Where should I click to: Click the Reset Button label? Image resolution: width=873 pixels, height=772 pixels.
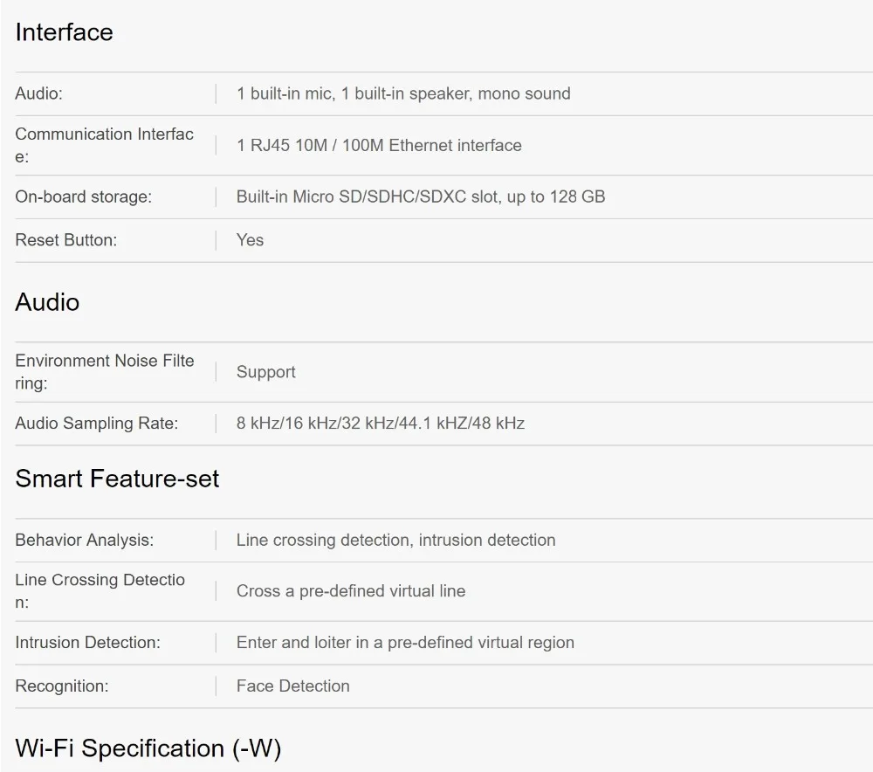65,240
